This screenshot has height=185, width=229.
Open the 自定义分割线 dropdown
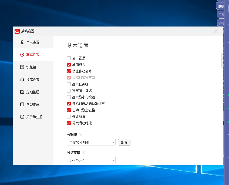point(91,142)
